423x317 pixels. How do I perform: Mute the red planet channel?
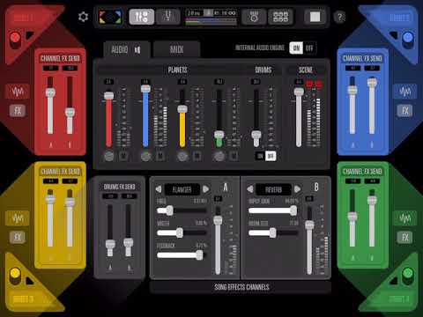coord(123,156)
